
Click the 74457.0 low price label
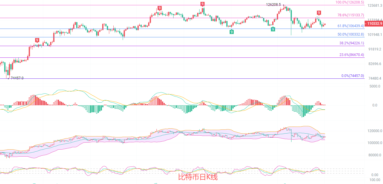tap(17, 78)
